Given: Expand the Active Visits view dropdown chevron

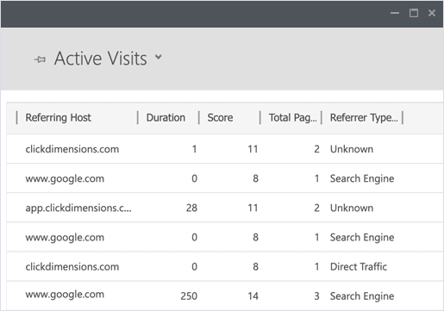Looking at the screenshot, I should [159, 57].
